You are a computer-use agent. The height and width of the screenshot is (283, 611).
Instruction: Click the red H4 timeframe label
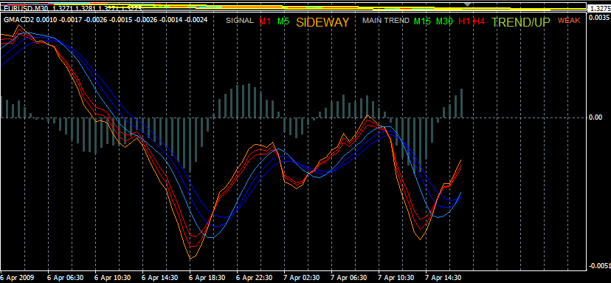pyautogui.click(x=479, y=21)
